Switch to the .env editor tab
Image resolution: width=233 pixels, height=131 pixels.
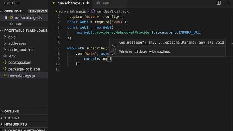pyautogui.click(x=110, y=3)
